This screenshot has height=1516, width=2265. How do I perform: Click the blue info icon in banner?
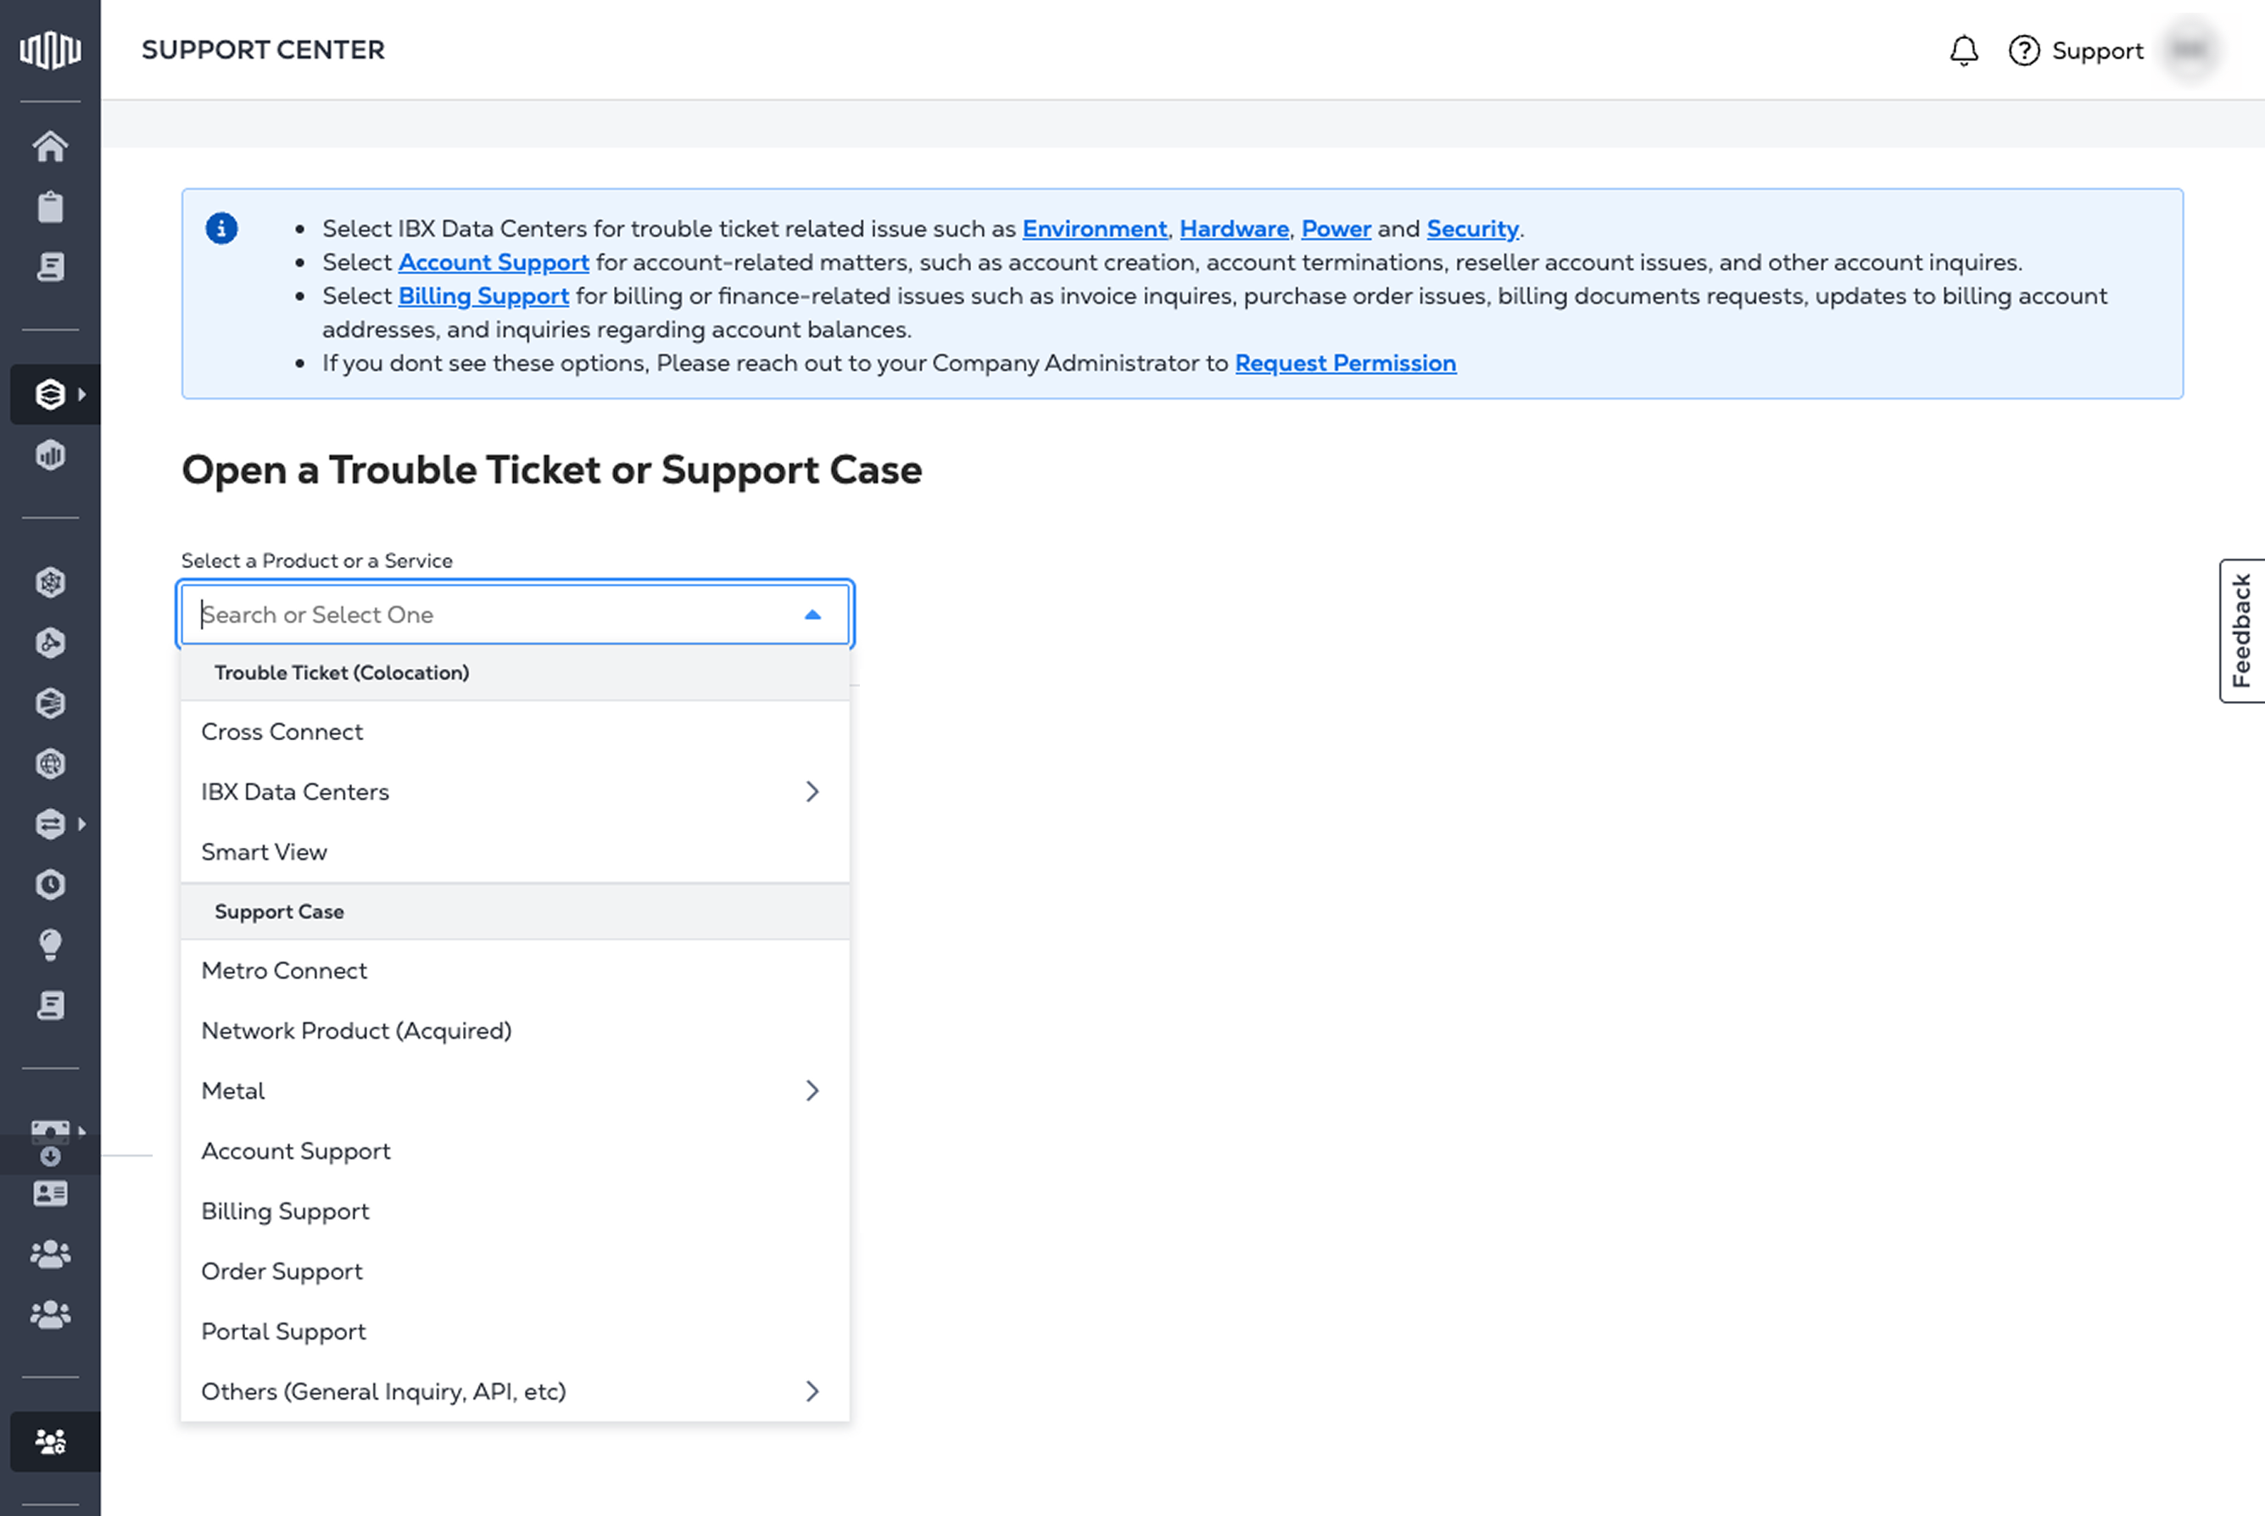point(221,228)
